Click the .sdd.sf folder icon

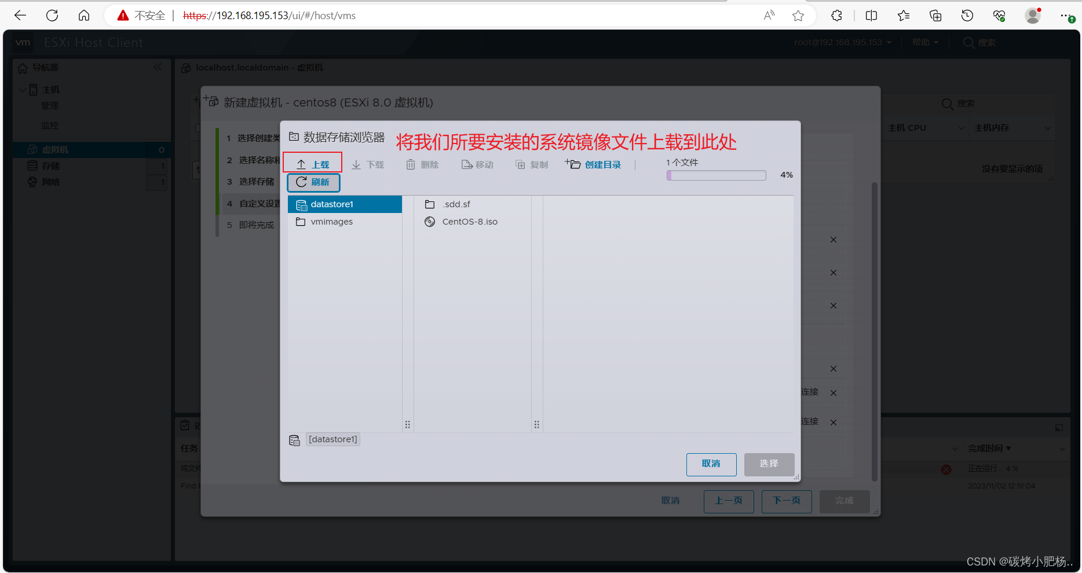coord(430,204)
